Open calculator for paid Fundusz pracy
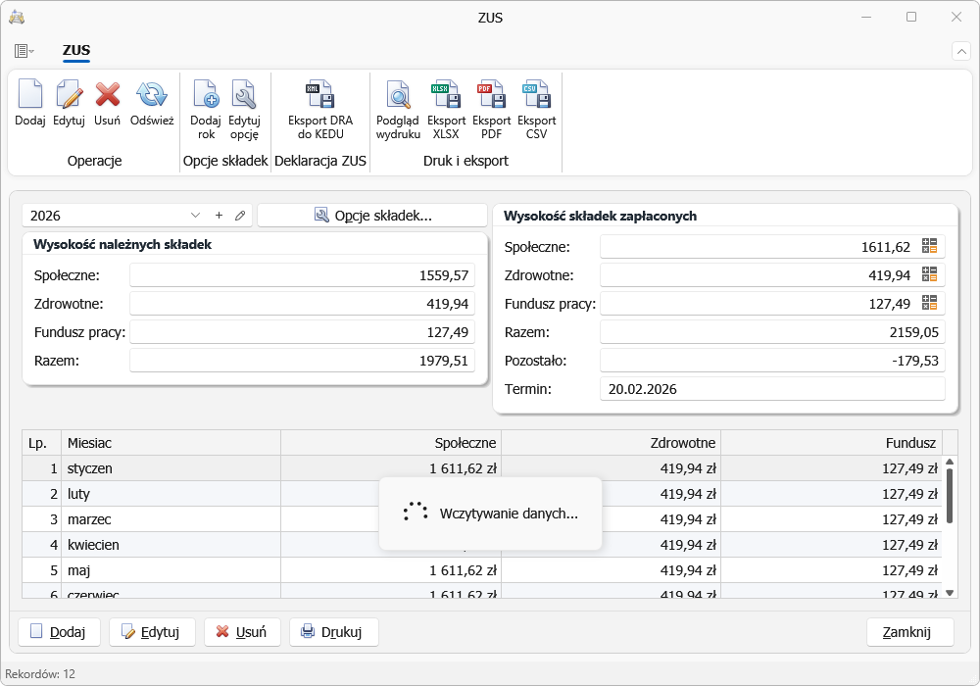 [929, 303]
